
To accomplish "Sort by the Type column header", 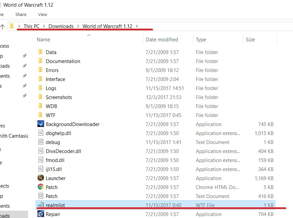I will point(201,40).
